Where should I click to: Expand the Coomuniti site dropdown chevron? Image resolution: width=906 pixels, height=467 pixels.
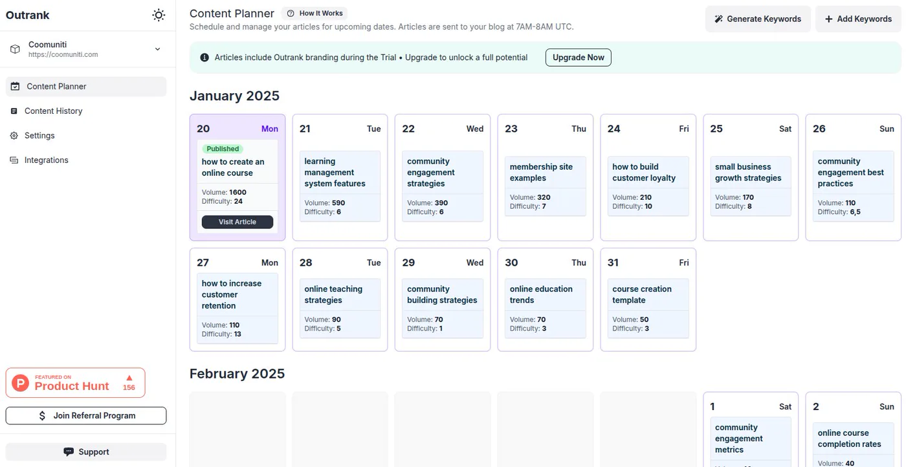(x=157, y=49)
